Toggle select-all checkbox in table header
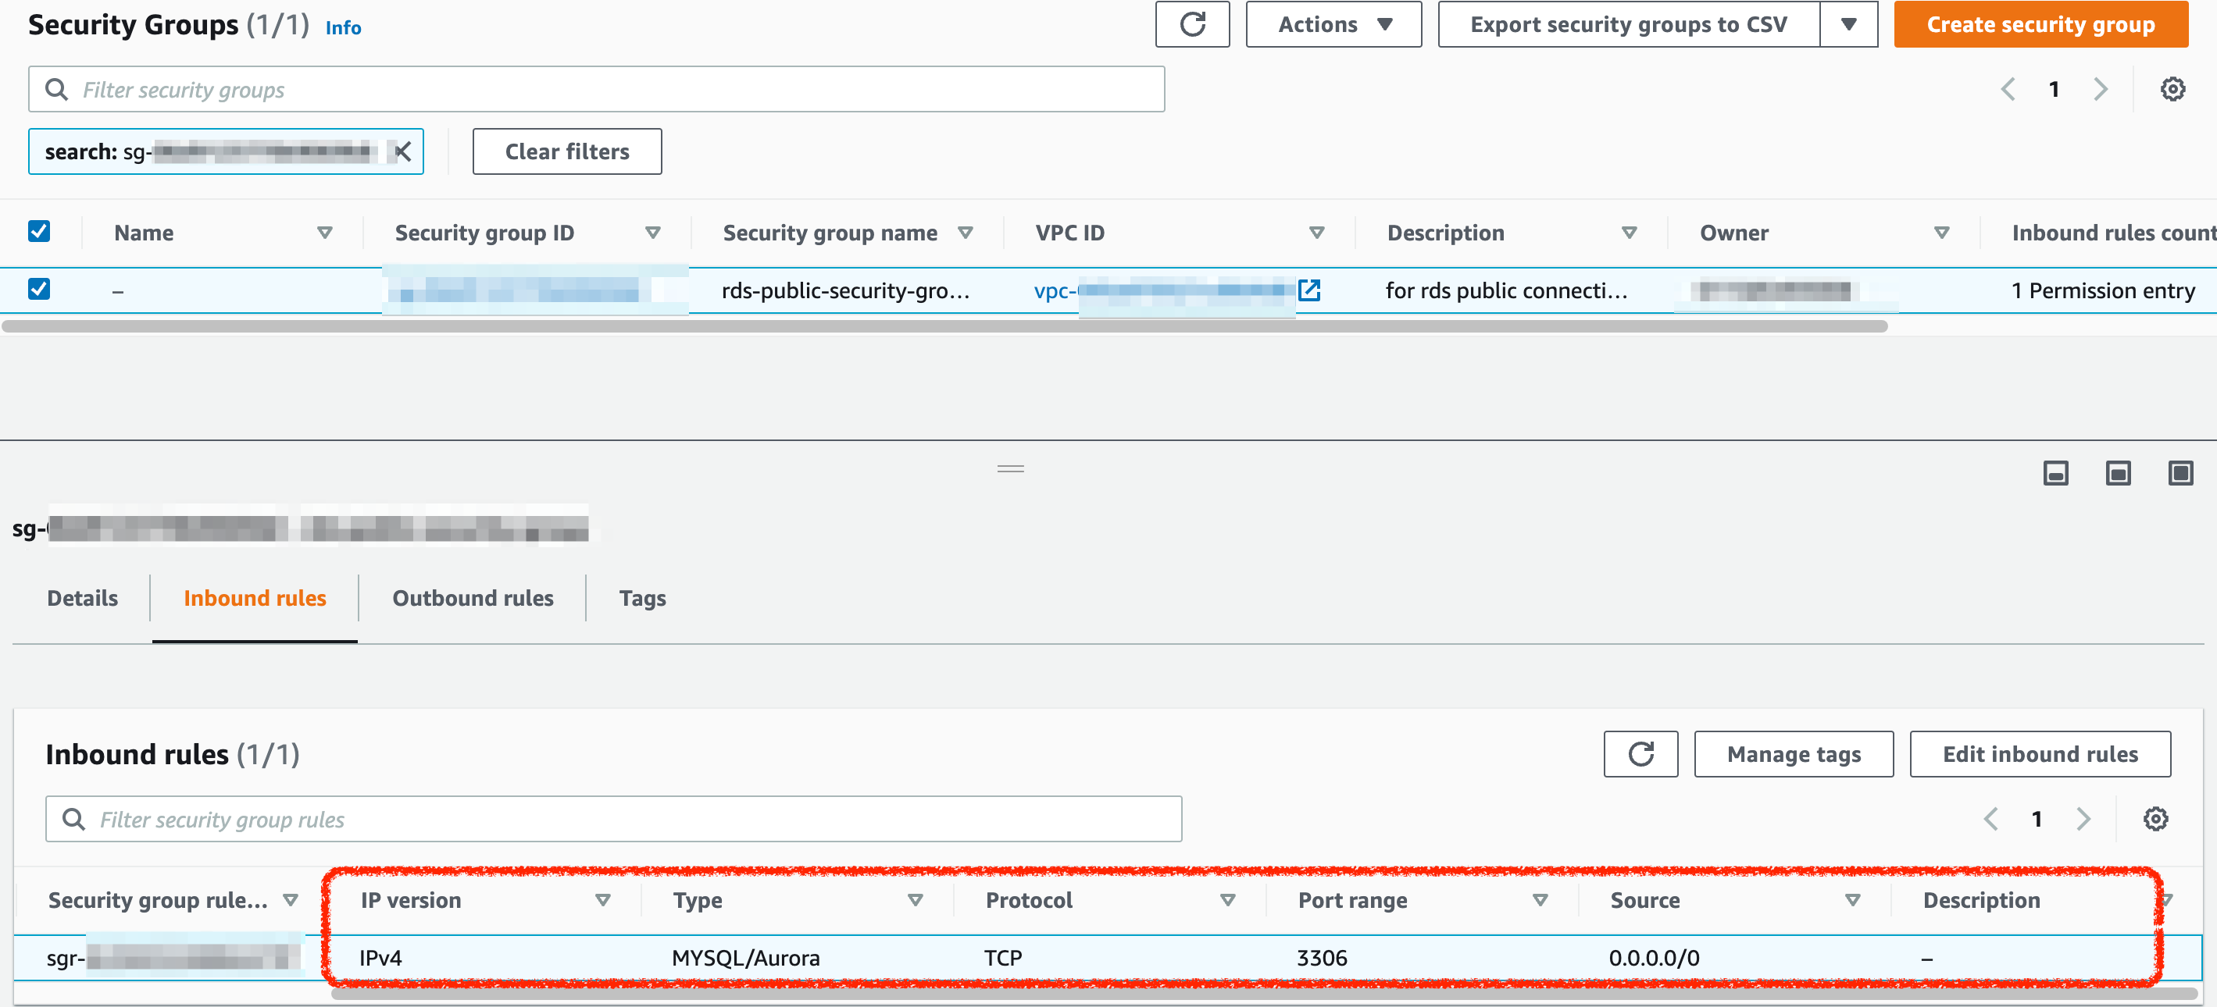Image resolution: width=2217 pixels, height=1007 pixels. (x=39, y=231)
